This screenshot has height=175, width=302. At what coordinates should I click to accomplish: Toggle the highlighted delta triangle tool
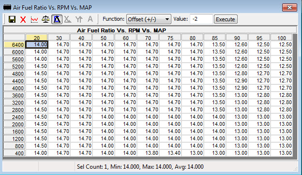(x=57, y=19)
